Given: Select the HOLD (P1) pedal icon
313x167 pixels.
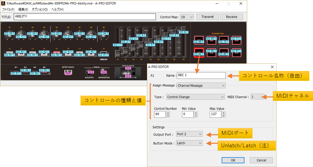Looking at the screenshot, I should tap(89, 72).
